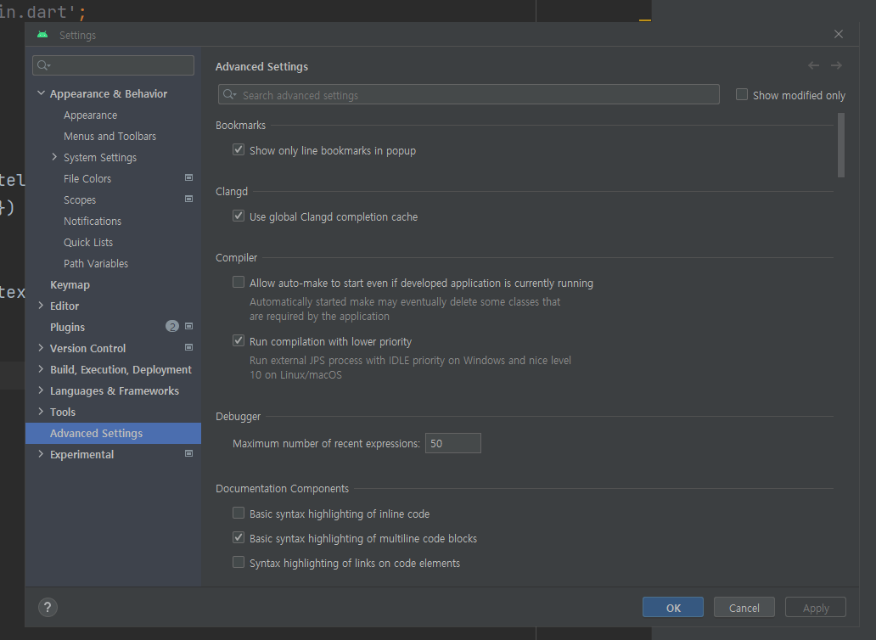Click project-level icon beside Experimental
876x640 pixels.
(x=188, y=453)
